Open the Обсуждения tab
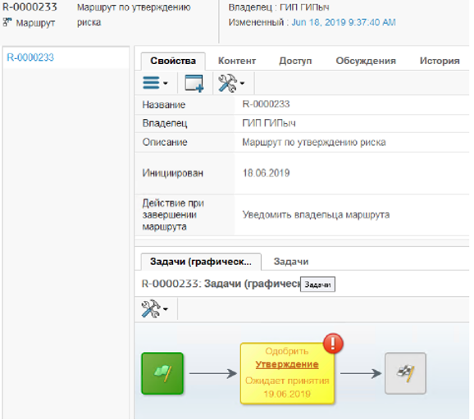The image size is (474, 420). [x=366, y=61]
